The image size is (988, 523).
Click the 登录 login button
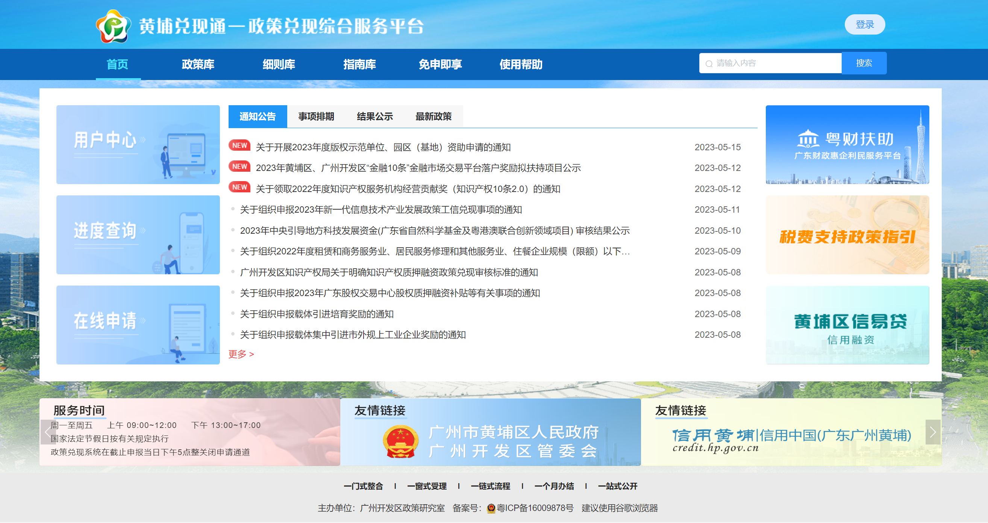(x=865, y=24)
